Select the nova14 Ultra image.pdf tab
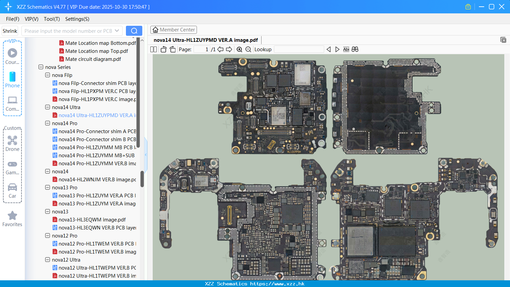 pyautogui.click(x=206, y=40)
